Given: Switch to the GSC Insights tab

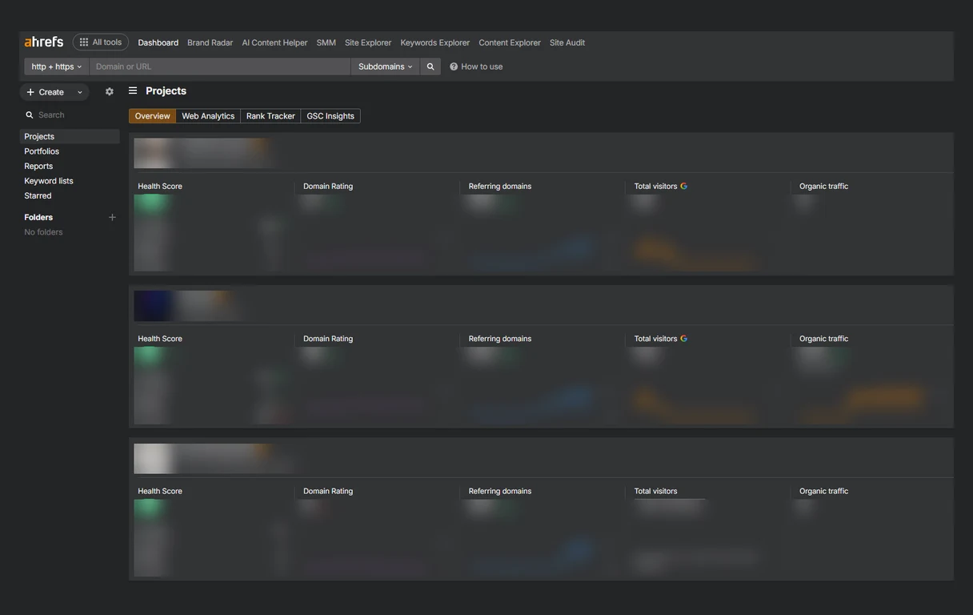Looking at the screenshot, I should click(330, 116).
